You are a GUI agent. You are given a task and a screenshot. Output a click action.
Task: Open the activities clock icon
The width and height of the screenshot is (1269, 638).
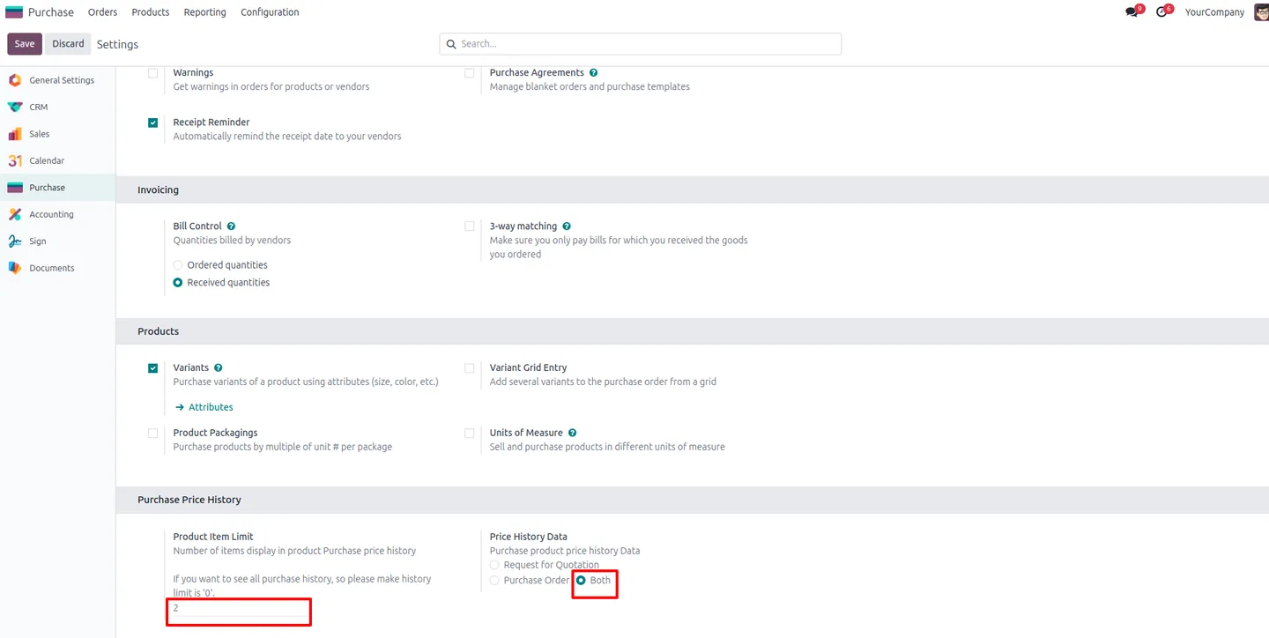click(1161, 12)
